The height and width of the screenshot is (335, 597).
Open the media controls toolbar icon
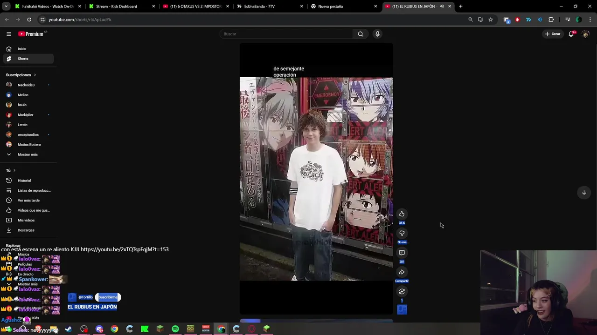click(x=568, y=20)
